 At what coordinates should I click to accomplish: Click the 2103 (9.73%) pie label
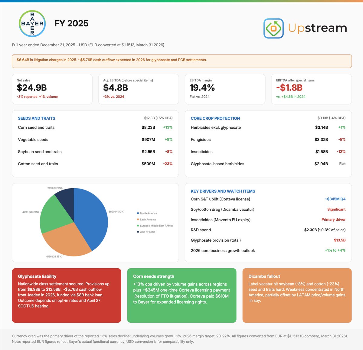54,188
